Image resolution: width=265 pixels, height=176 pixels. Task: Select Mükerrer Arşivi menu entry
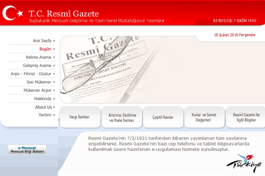[x=37, y=90]
